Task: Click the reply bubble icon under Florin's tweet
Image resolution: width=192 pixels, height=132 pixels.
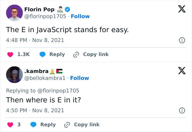Action: (x=42, y=55)
